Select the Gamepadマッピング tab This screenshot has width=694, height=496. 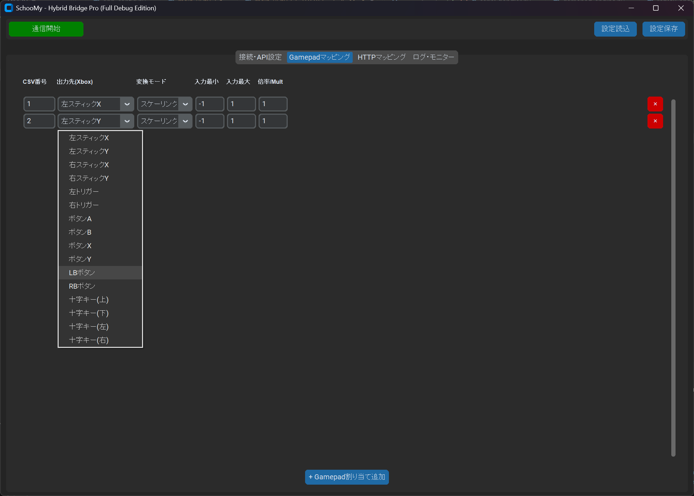[x=319, y=57]
